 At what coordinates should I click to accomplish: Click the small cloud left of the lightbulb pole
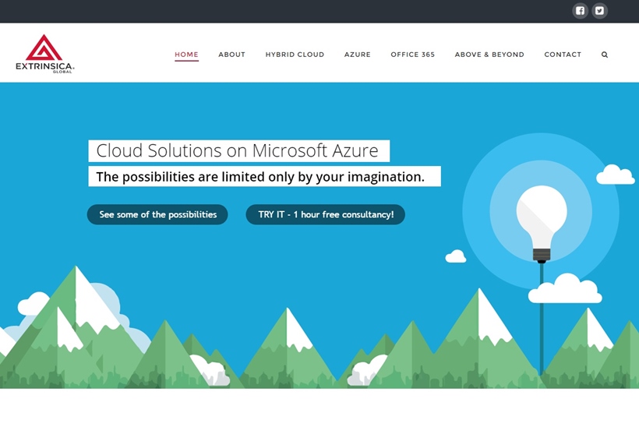click(456, 256)
